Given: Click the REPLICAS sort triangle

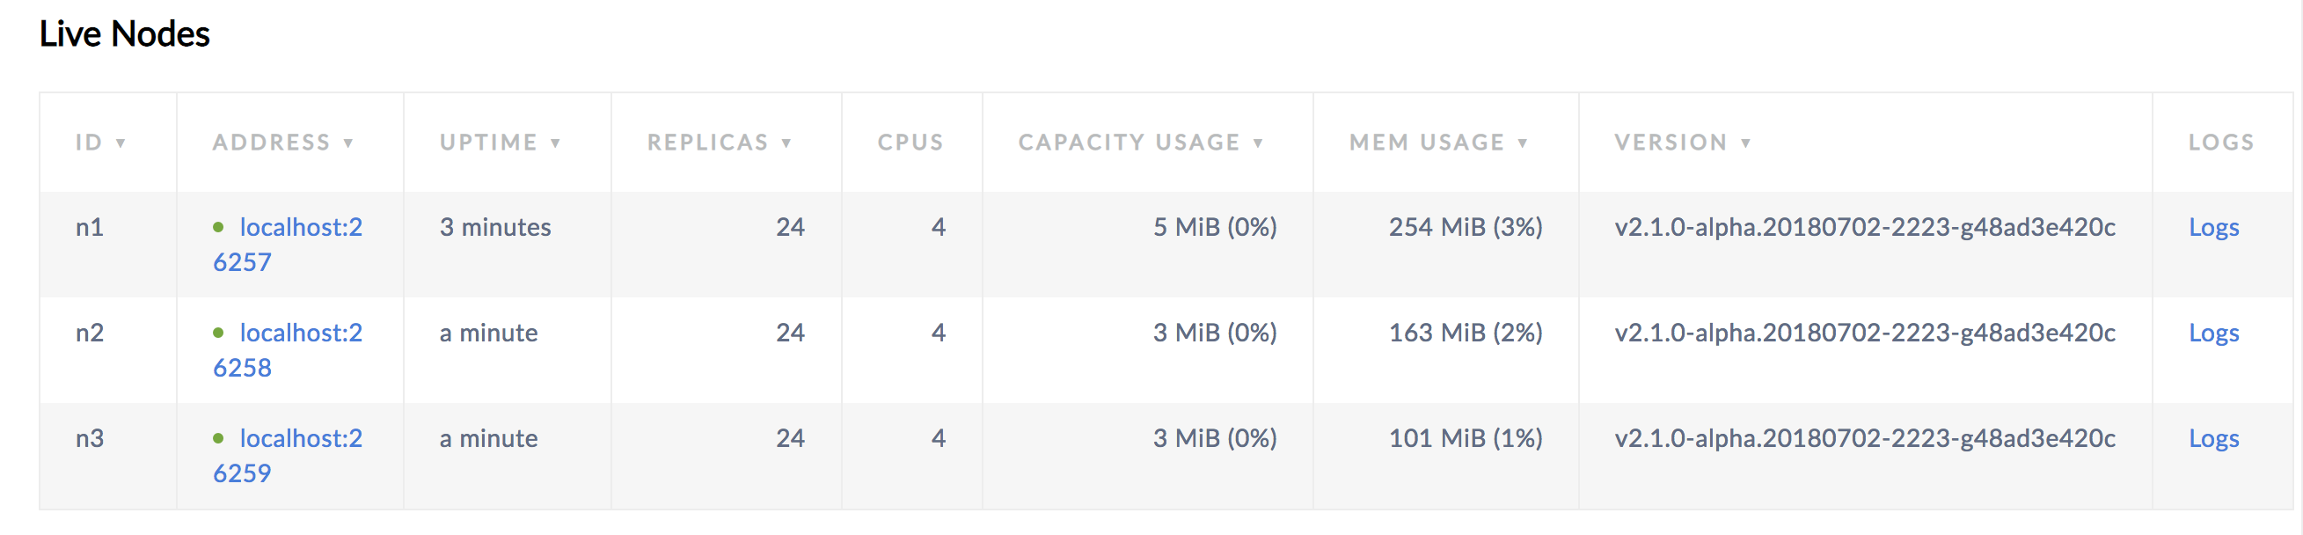Looking at the screenshot, I should coord(787,142).
